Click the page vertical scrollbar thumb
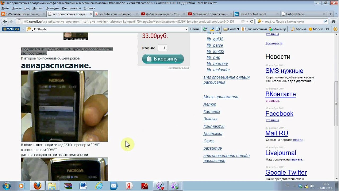 pyautogui.click(x=337, y=104)
